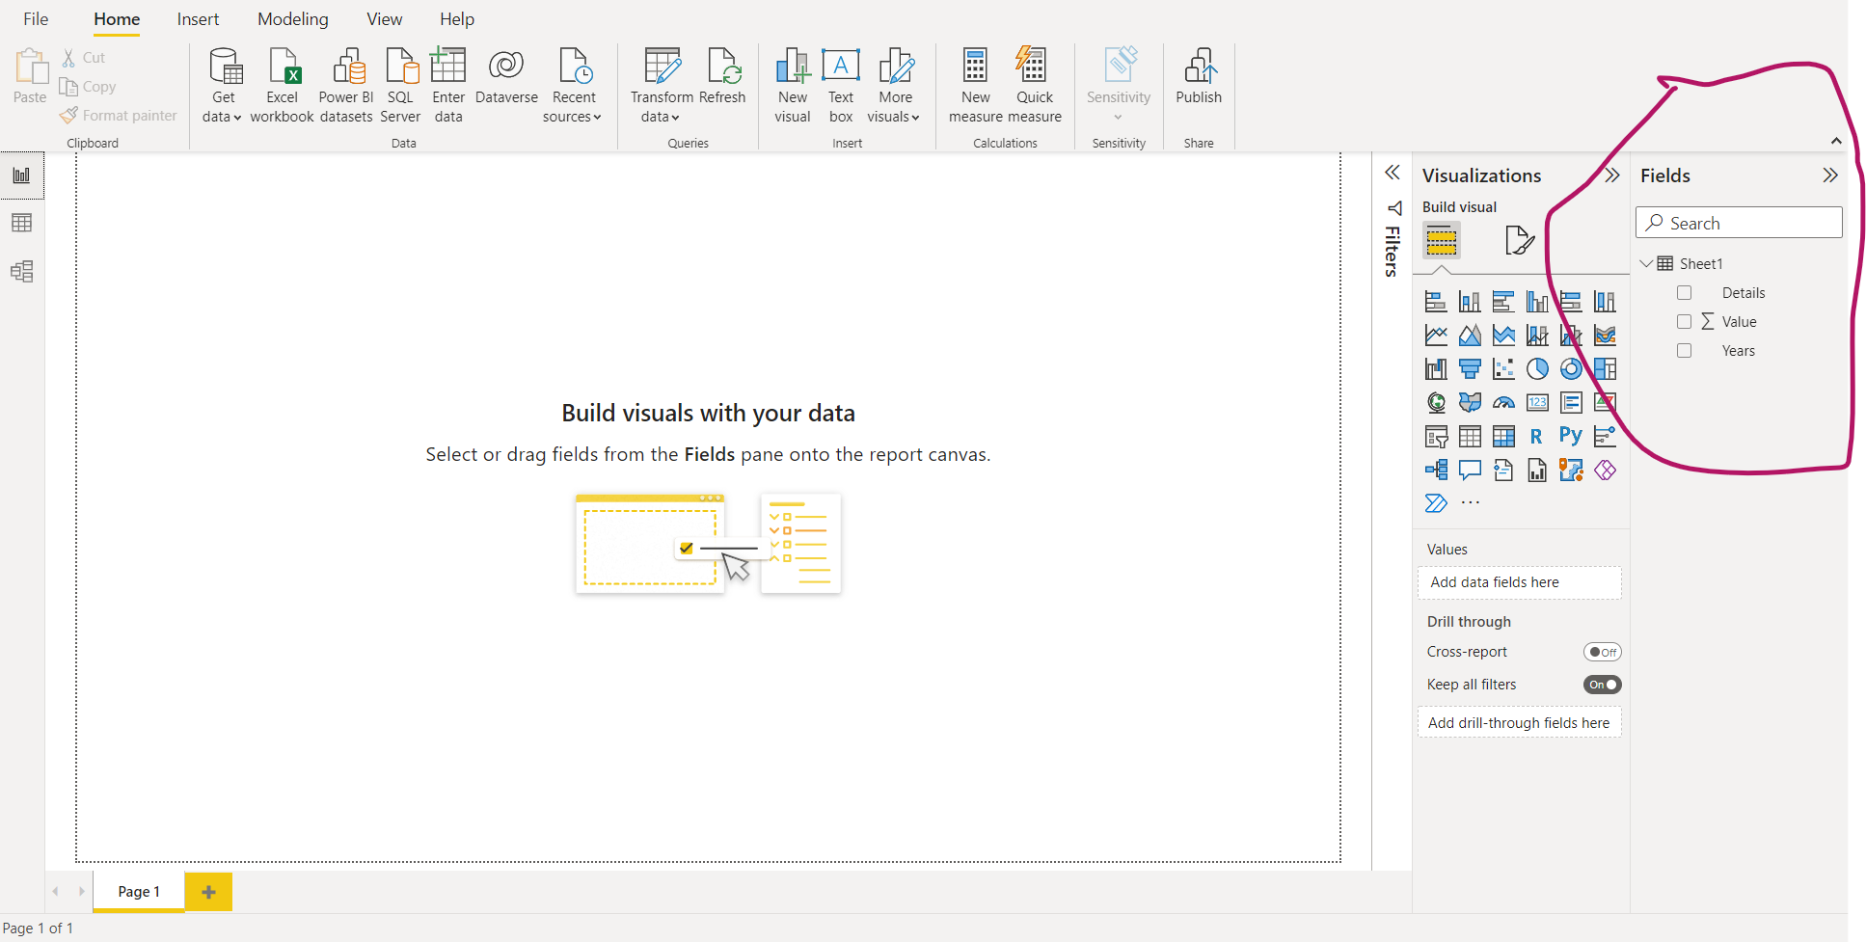This screenshot has width=1866, height=942.
Task: Open Model view in left sidebar
Action: pos(21,271)
